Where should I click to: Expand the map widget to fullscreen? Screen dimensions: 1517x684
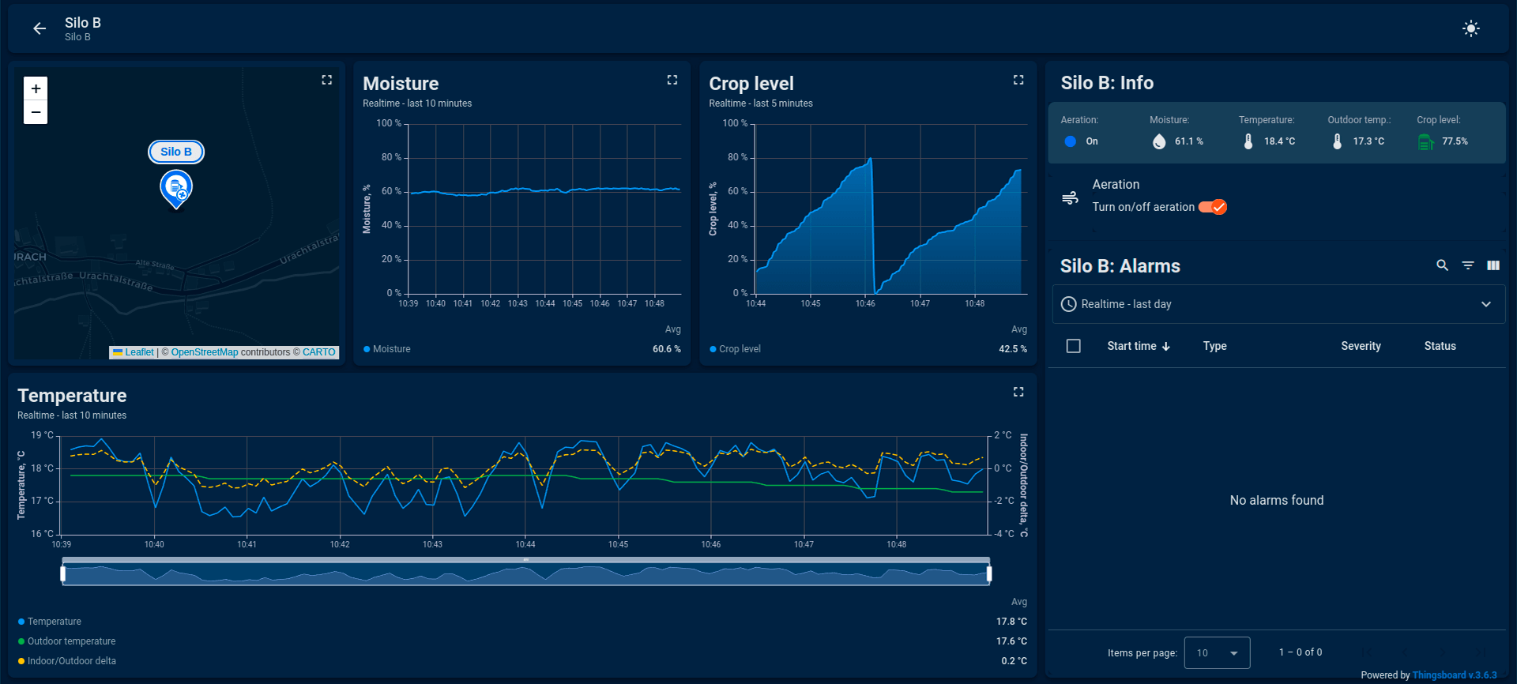point(326,80)
